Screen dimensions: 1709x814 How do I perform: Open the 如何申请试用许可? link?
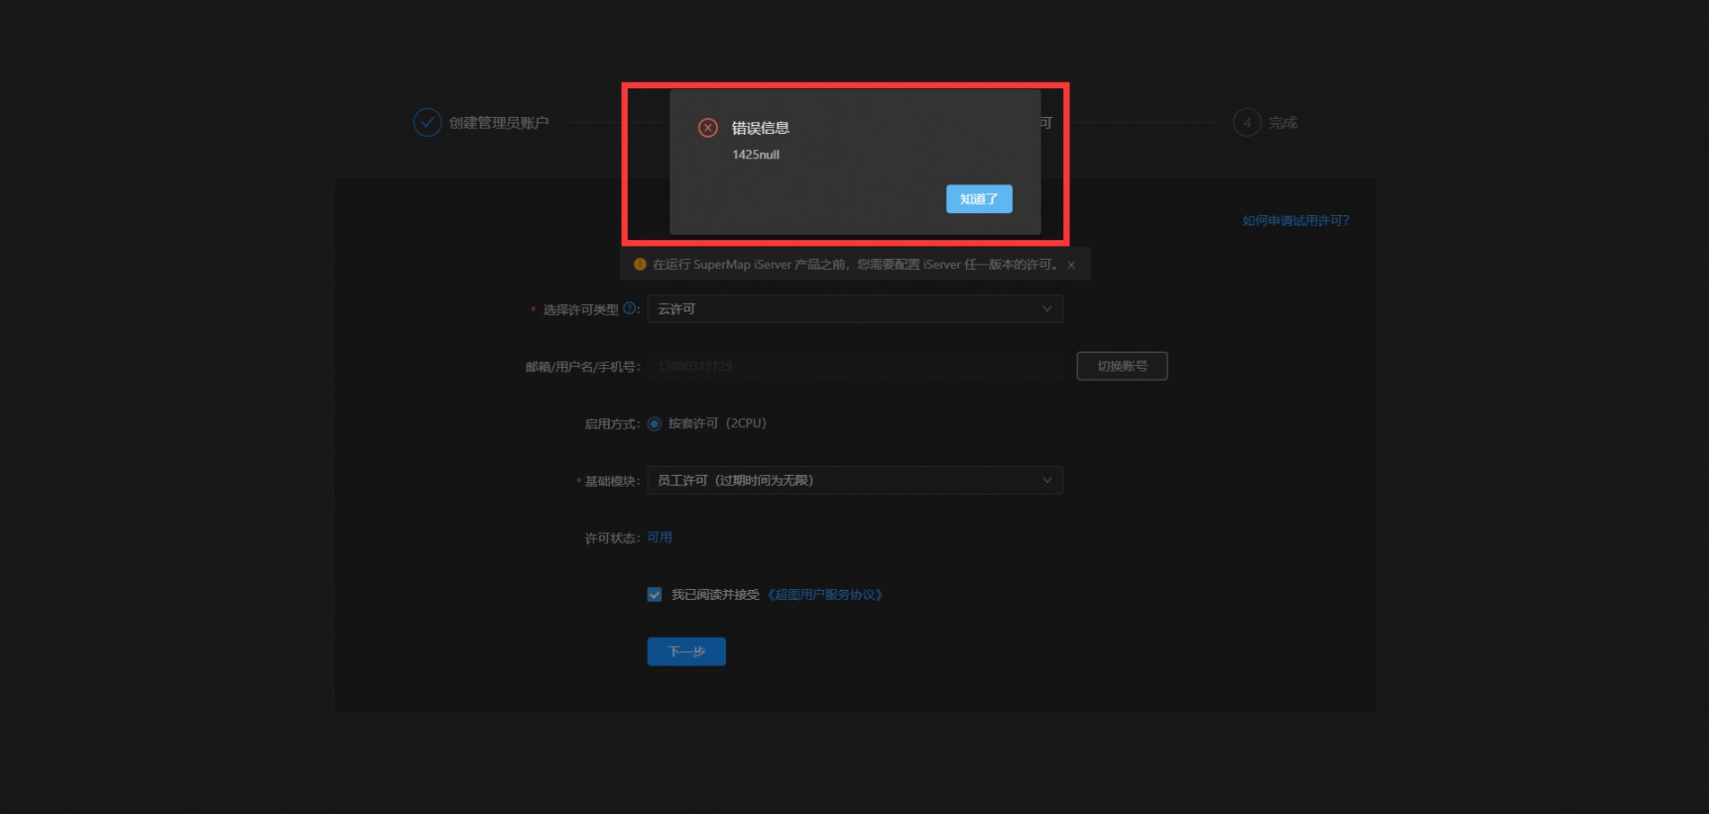[1295, 220]
